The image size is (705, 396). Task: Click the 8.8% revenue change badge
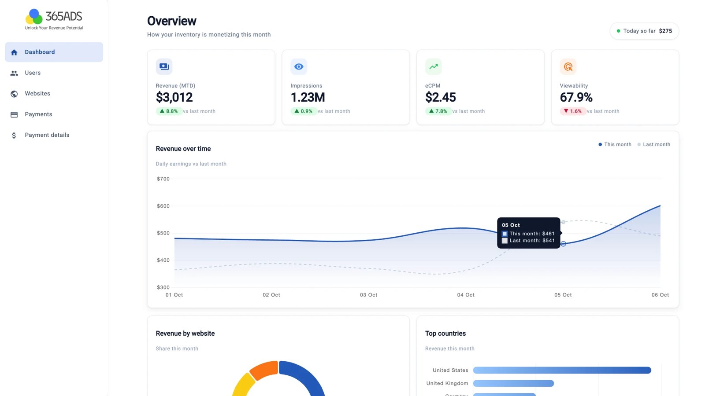169,111
